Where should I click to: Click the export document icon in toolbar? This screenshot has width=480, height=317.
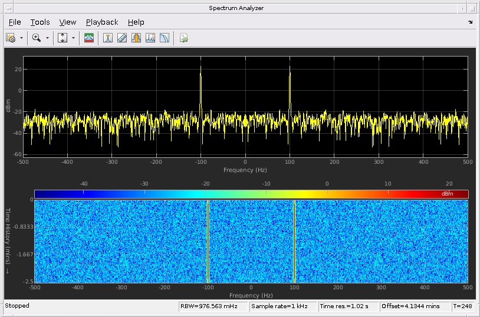[184, 38]
